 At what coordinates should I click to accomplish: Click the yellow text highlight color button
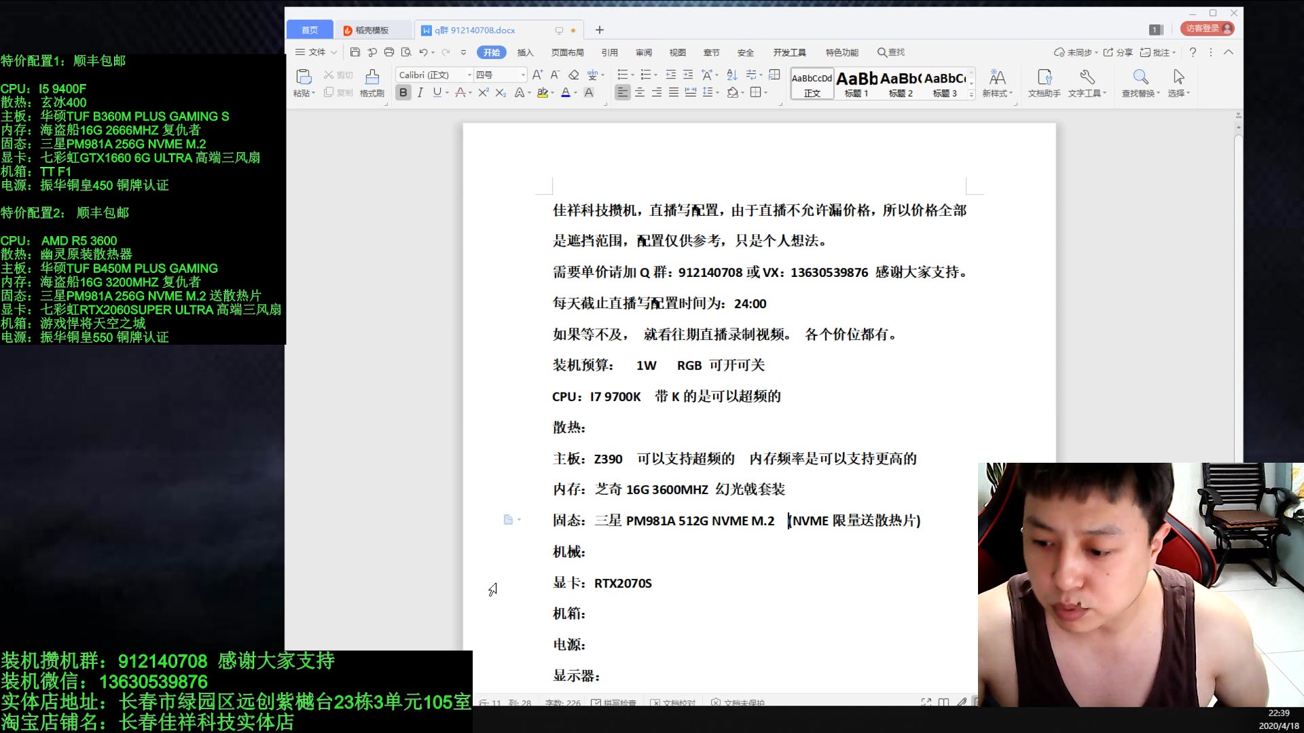pos(542,92)
